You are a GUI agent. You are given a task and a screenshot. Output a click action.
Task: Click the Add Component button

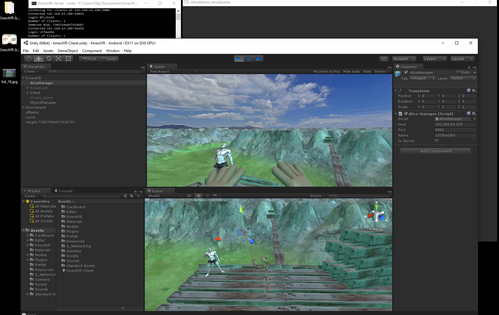tap(436, 151)
